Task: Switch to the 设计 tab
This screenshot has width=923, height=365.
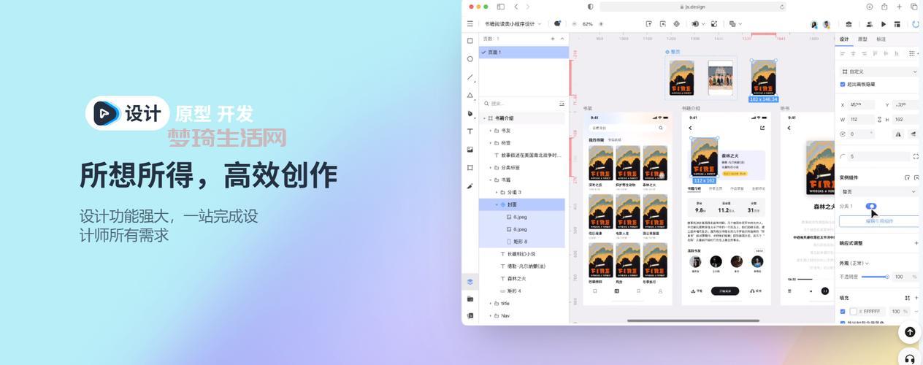Action: (844, 39)
